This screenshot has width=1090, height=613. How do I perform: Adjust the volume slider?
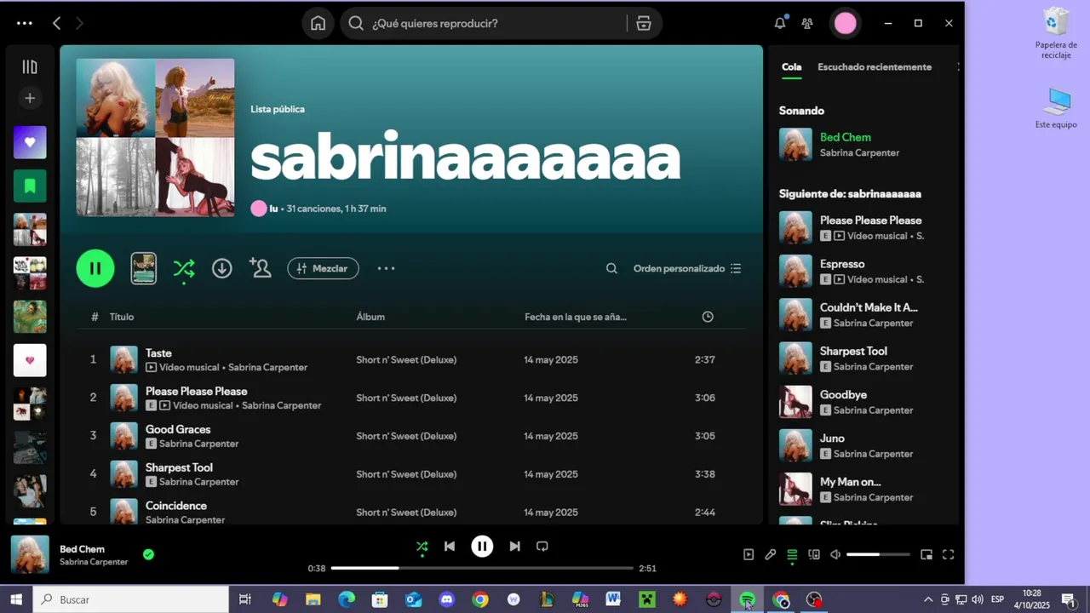point(878,554)
